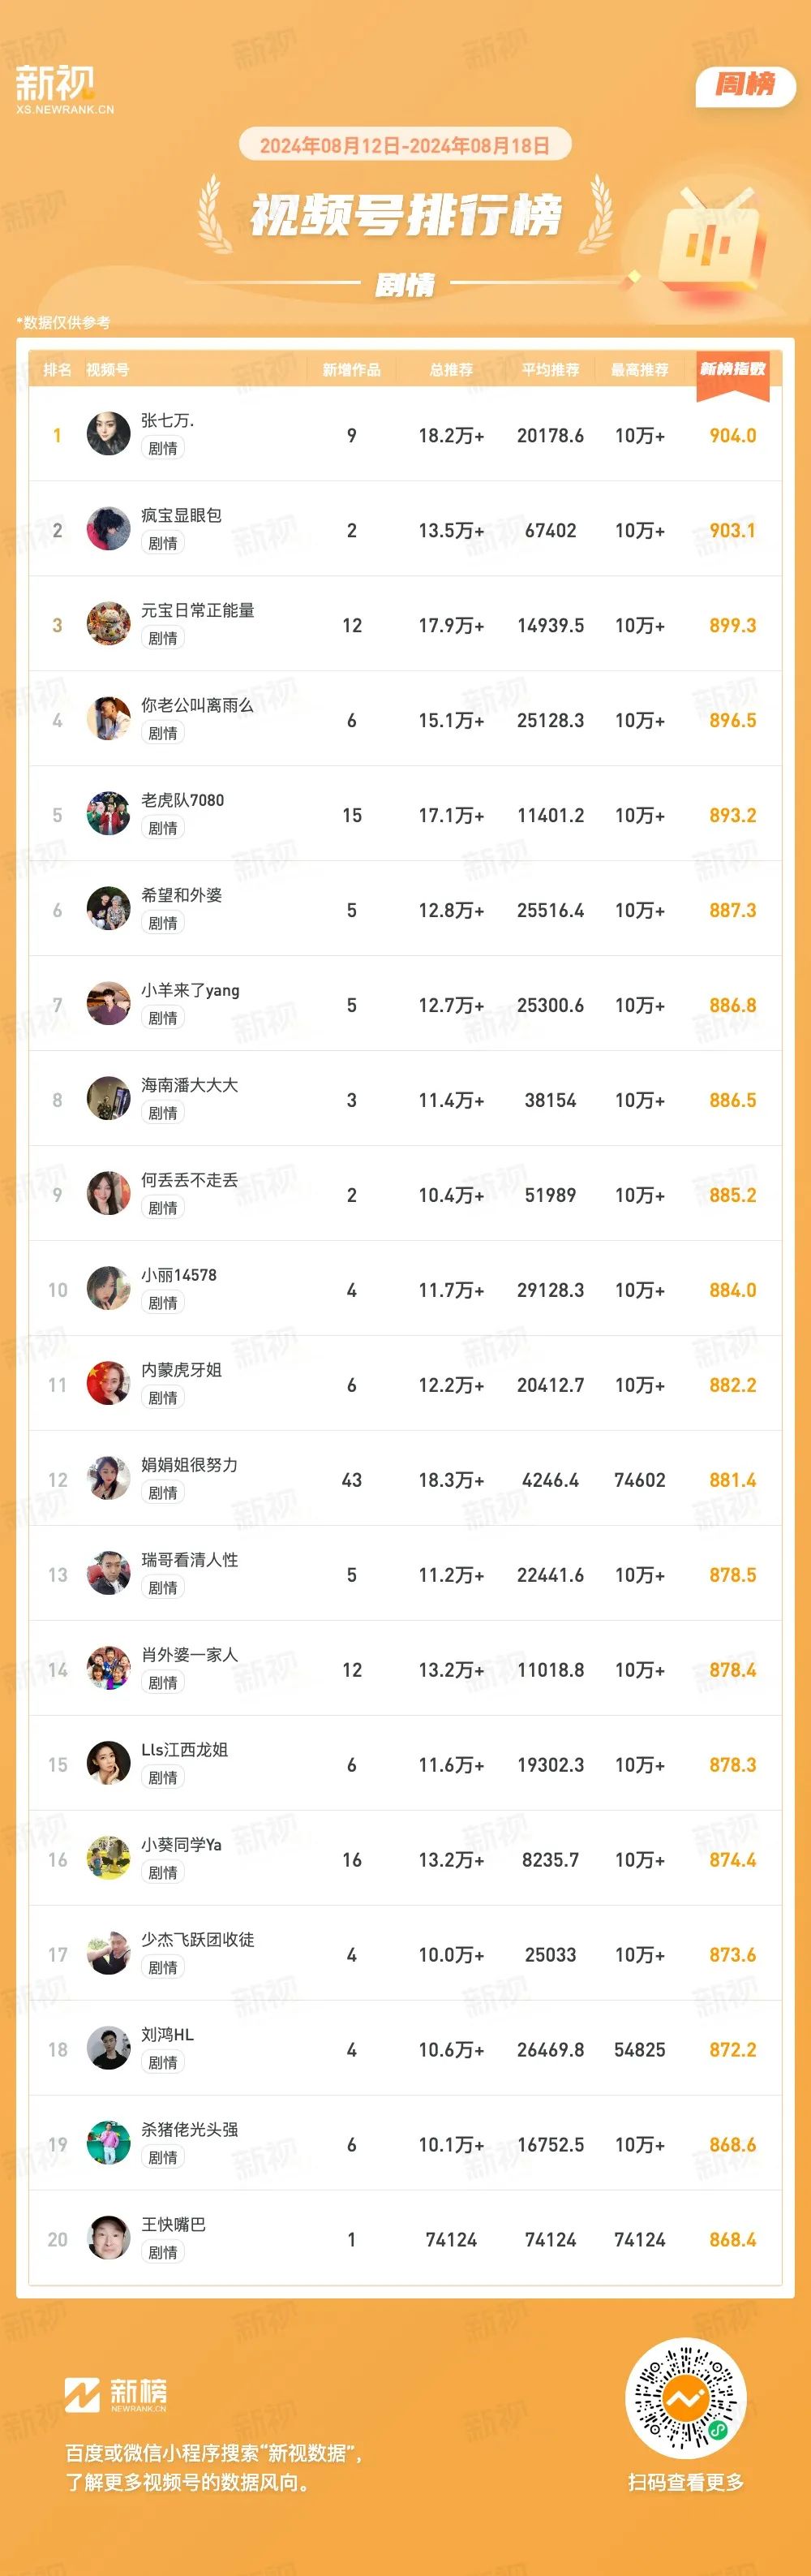Click the 剧情 tag under 希望和外婆
Viewport: 811px width, 2576px height.
(x=163, y=923)
